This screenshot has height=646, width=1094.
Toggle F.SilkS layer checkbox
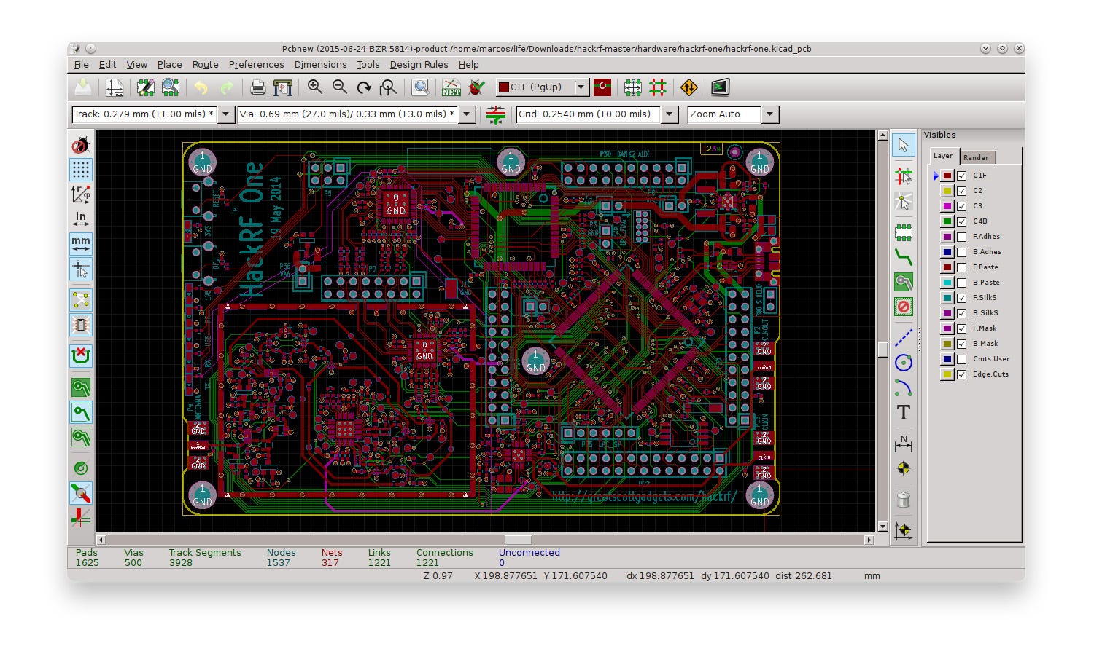962,298
